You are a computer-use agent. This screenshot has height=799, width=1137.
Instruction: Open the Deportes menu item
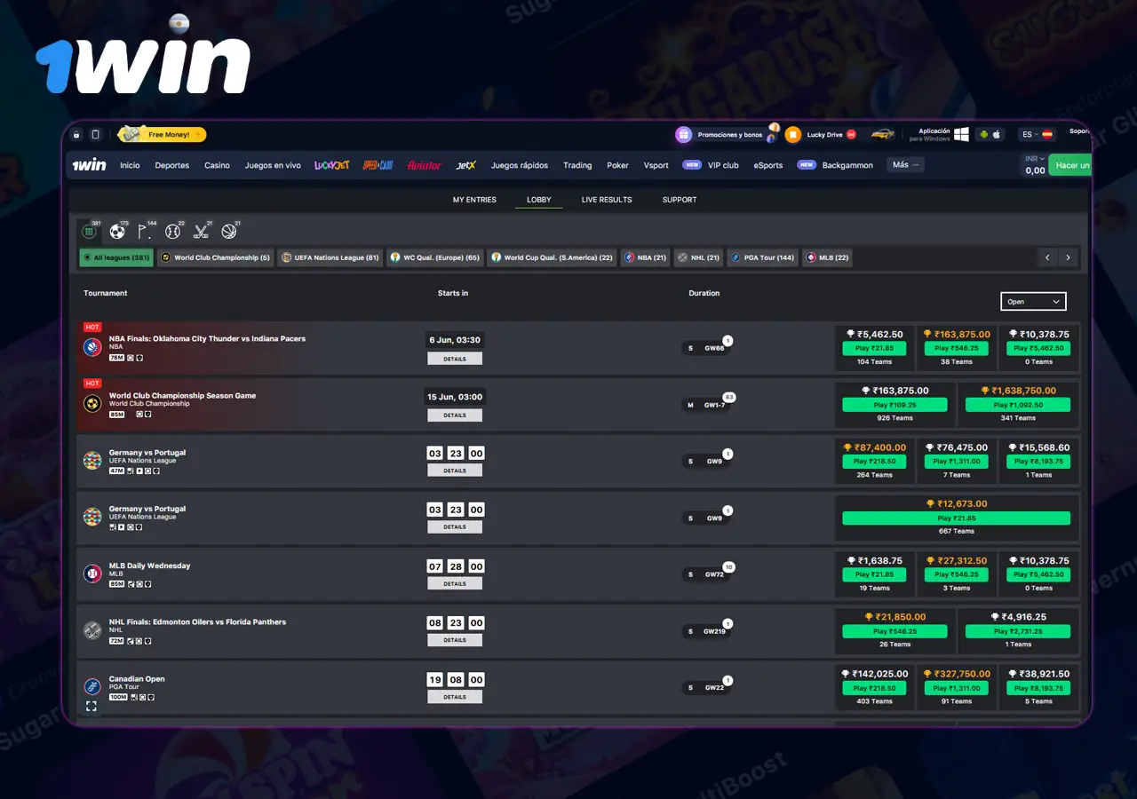click(171, 165)
